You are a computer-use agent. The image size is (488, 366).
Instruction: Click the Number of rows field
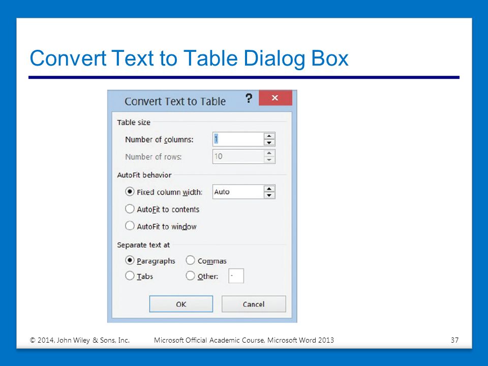(x=238, y=157)
